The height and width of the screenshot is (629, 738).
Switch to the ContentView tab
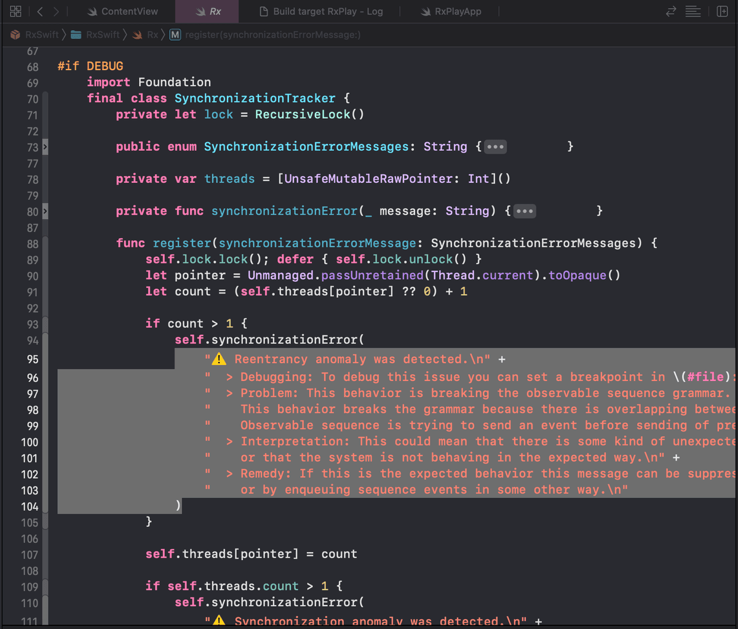[x=122, y=11]
